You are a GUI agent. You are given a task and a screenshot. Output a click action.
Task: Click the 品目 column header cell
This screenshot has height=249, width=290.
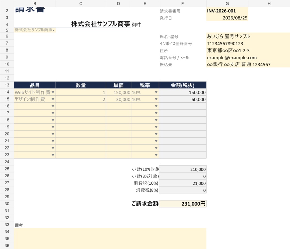(35, 85)
